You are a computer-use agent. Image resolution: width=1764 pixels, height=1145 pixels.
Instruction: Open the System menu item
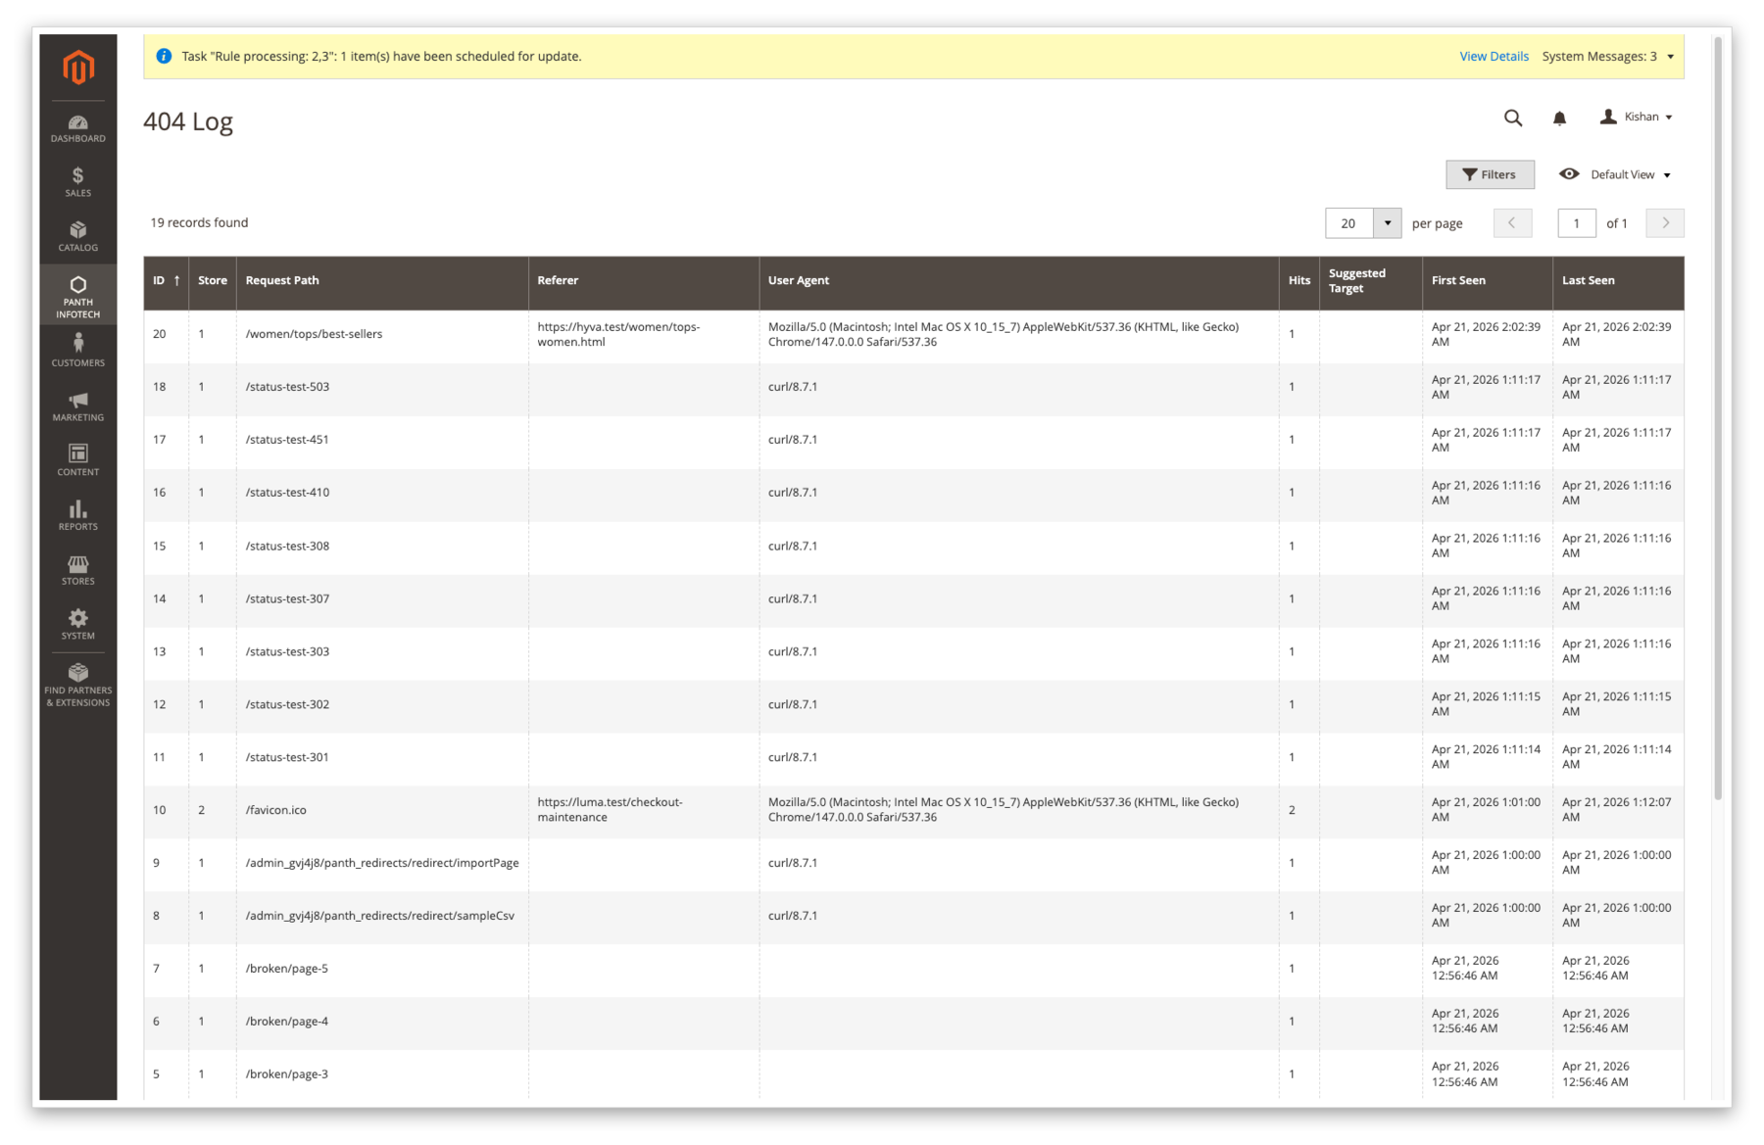[78, 624]
